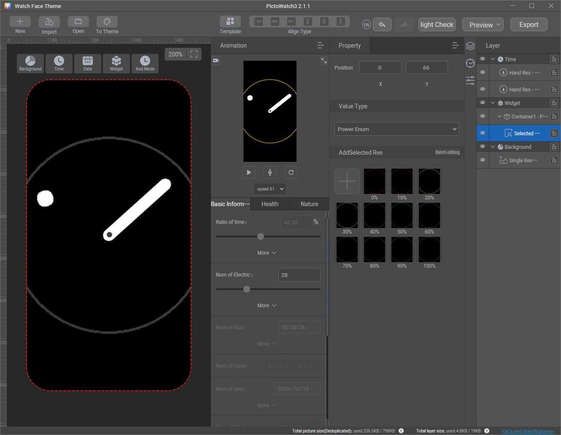Open the speed X1 dropdown
561x435 pixels.
click(x=270, y=189)
